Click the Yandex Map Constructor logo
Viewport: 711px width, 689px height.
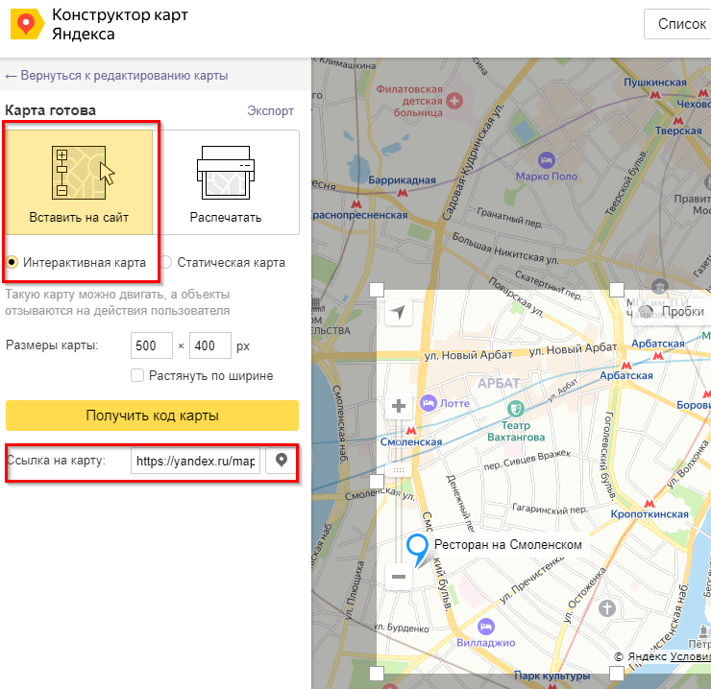coord(27,24)
